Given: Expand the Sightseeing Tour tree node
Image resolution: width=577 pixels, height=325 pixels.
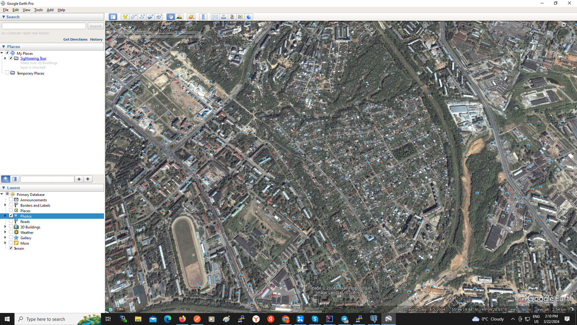Looking at the screenshot, I should 5,58.
